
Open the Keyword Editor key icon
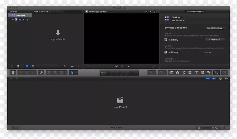pyautogui.click(x=41, y=73)
